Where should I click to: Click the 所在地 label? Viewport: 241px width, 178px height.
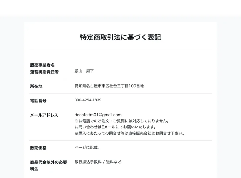click(36, 86)
